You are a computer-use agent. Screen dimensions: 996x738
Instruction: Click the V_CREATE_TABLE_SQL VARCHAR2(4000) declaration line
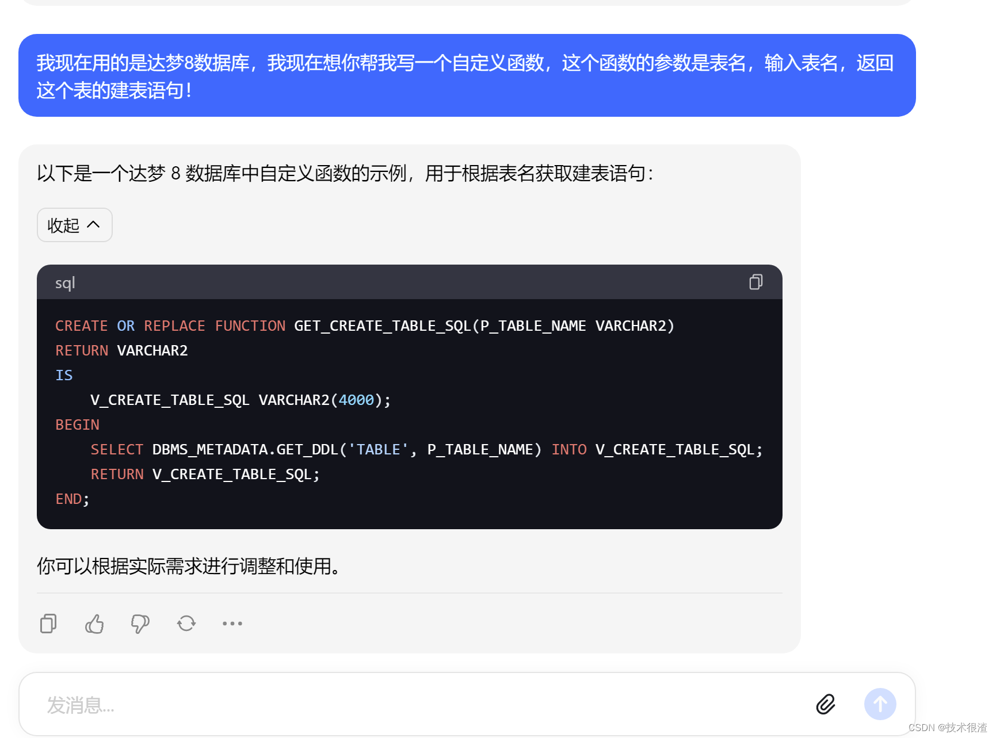click(x=241, y=400)
